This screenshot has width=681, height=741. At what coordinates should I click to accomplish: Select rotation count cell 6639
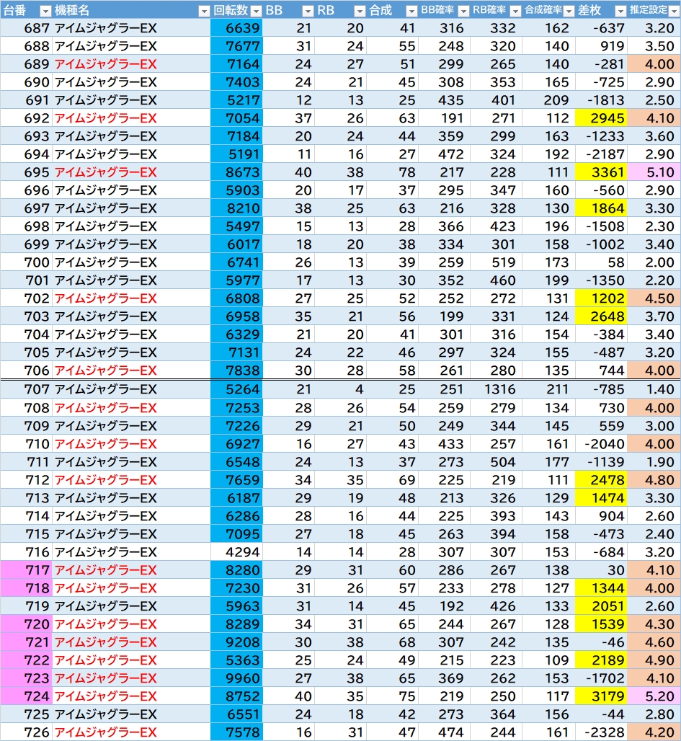[x=236, y=28]
